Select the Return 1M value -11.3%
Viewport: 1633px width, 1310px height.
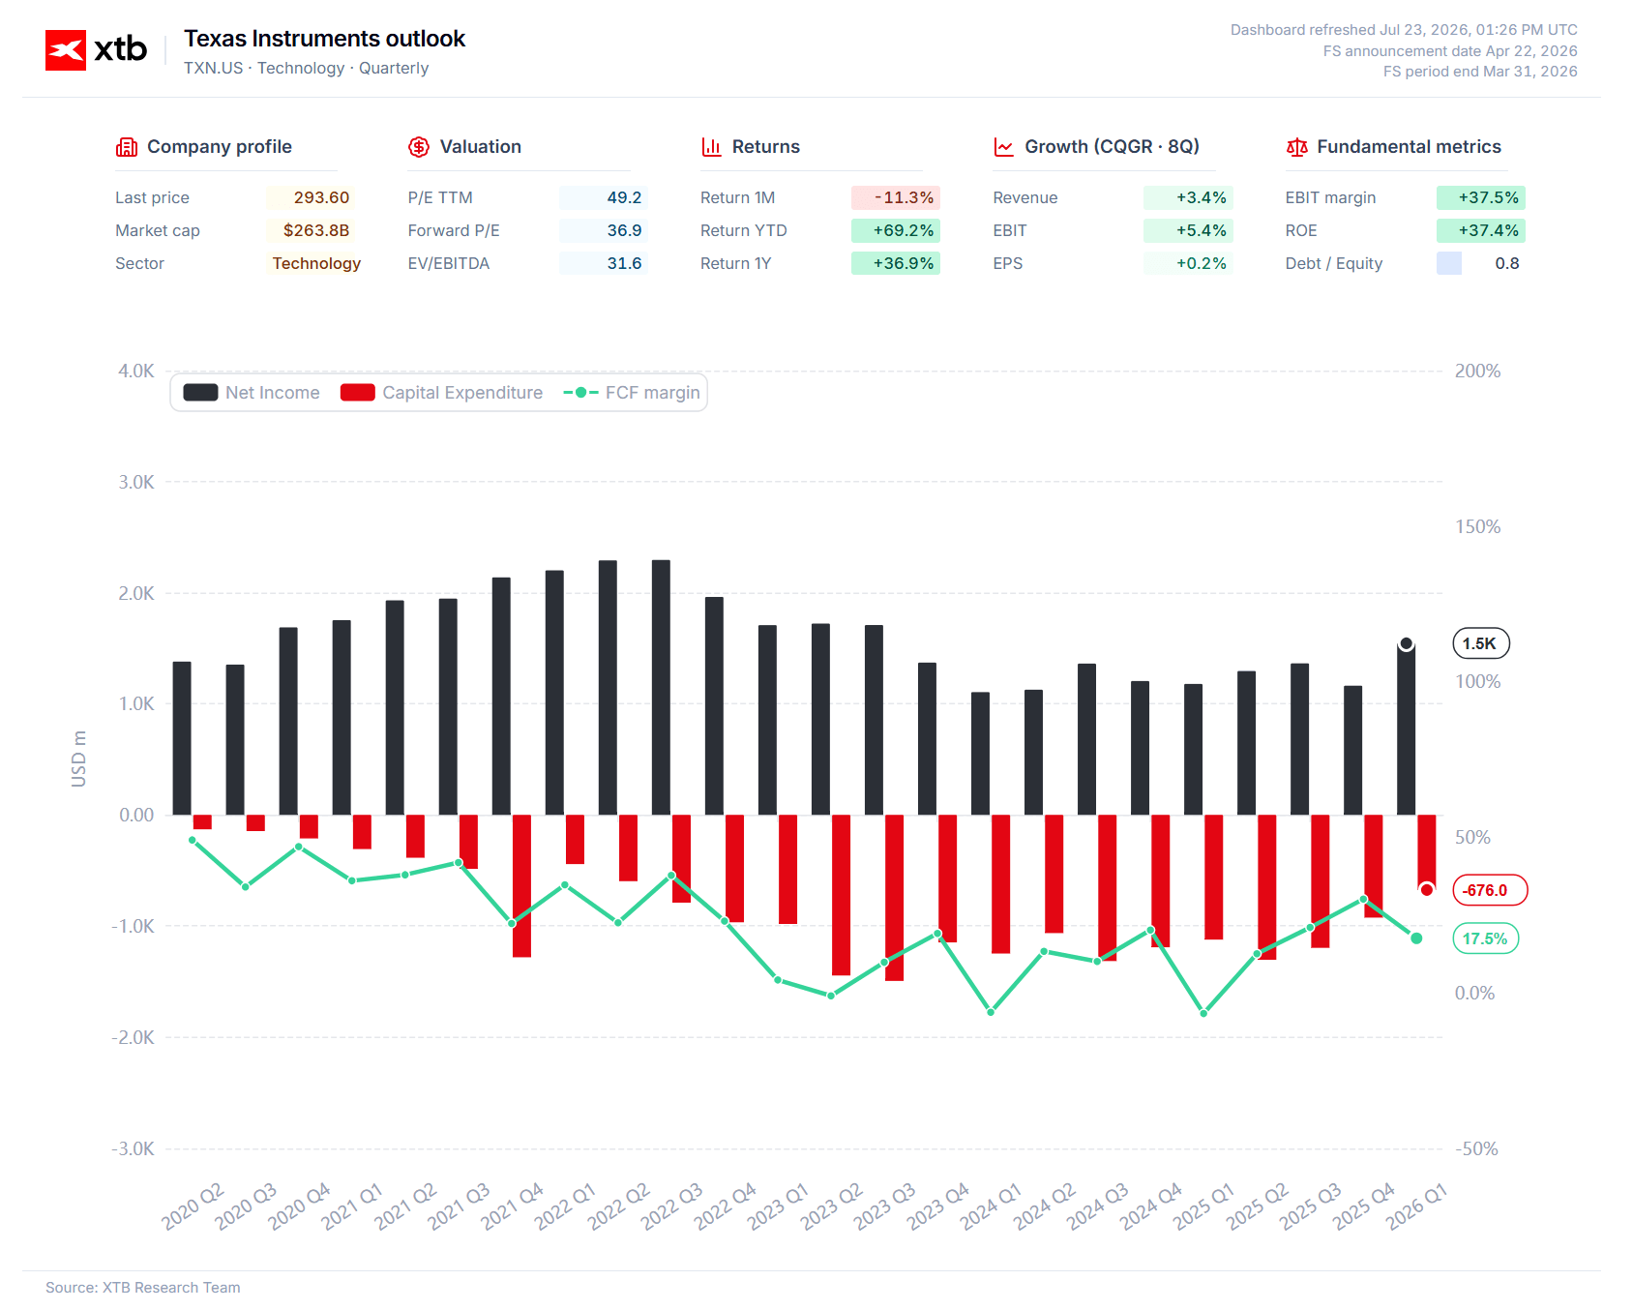pyautogui.click(x=896, y=197)
